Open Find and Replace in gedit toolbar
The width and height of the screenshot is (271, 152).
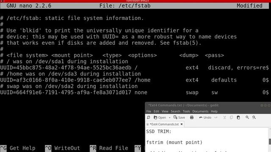(x=254, y=117)
